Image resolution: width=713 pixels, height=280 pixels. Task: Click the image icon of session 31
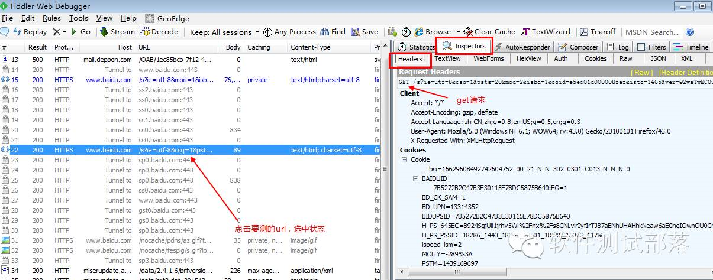(x=5, y=240)
